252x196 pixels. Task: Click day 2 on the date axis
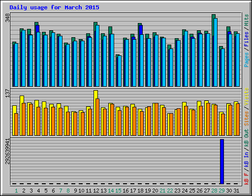point(24,191)
